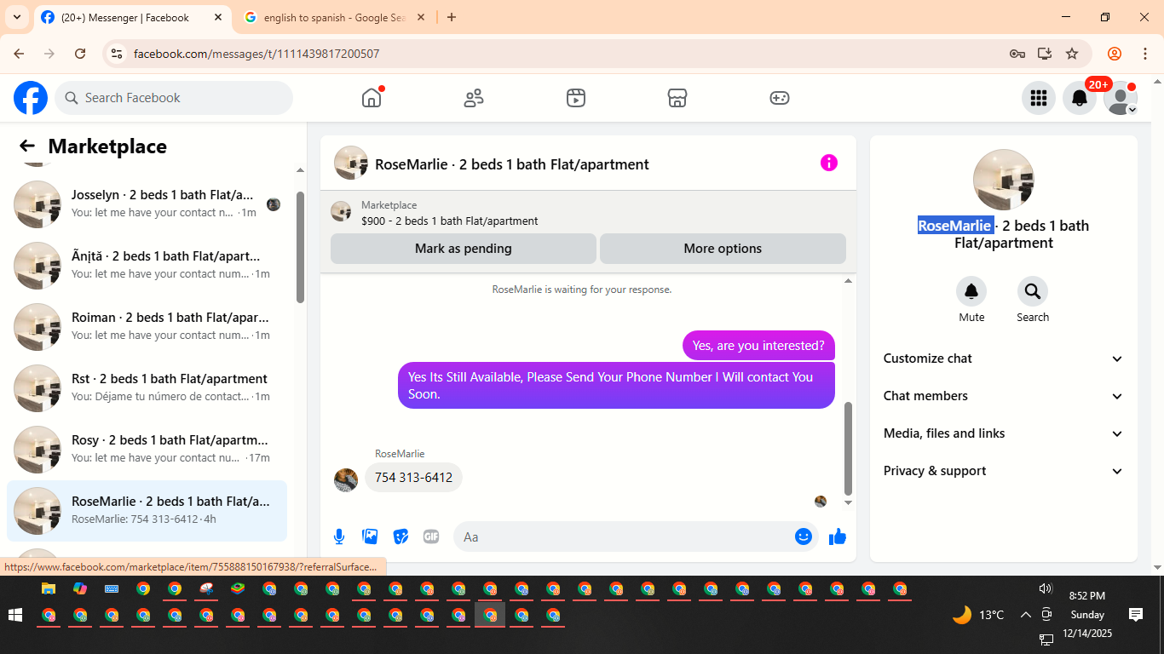1164x654 pixels.
Task: Open the Video (Watch) icon
Action: point(576,98)
